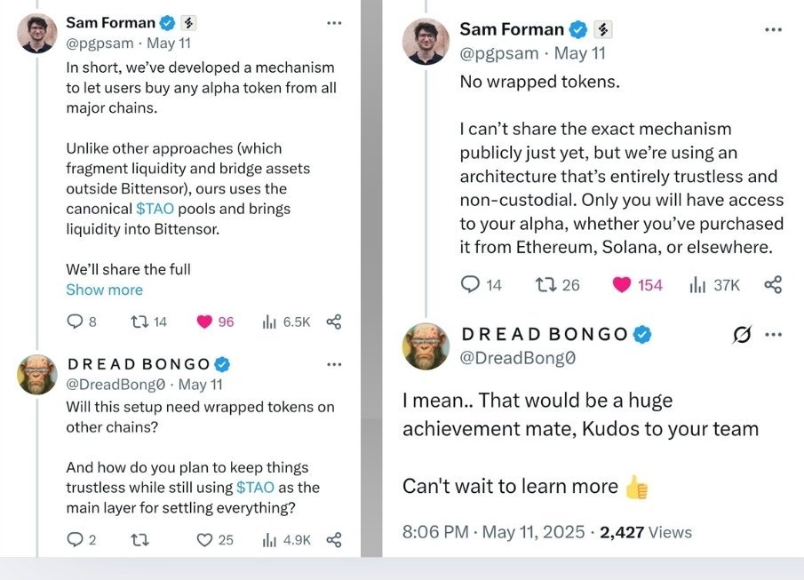Open the more options menu on the top-left tweet
The width and height of the screenshot is (804, 580).
tap(334, 22)
